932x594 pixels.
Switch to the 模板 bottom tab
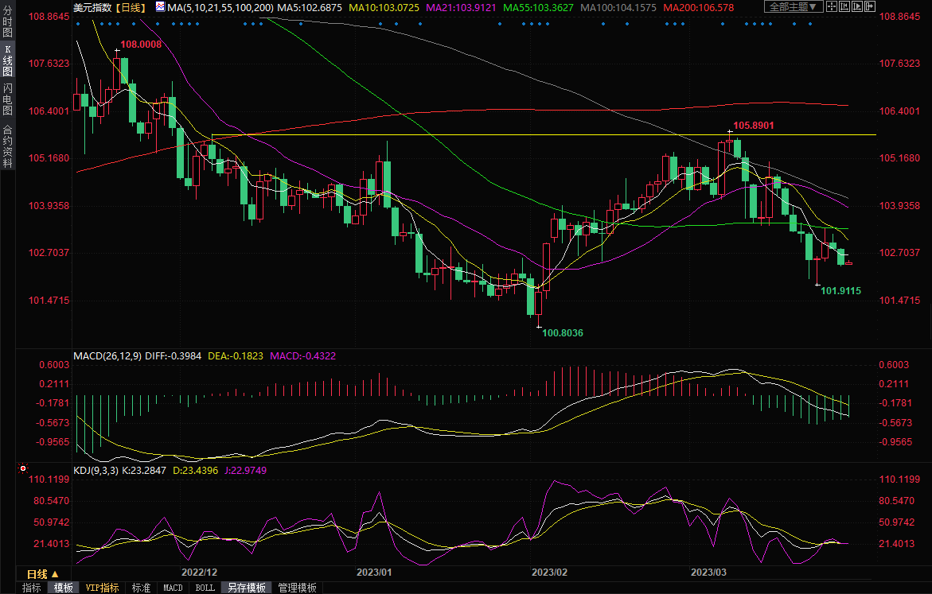tap(63, 588)
